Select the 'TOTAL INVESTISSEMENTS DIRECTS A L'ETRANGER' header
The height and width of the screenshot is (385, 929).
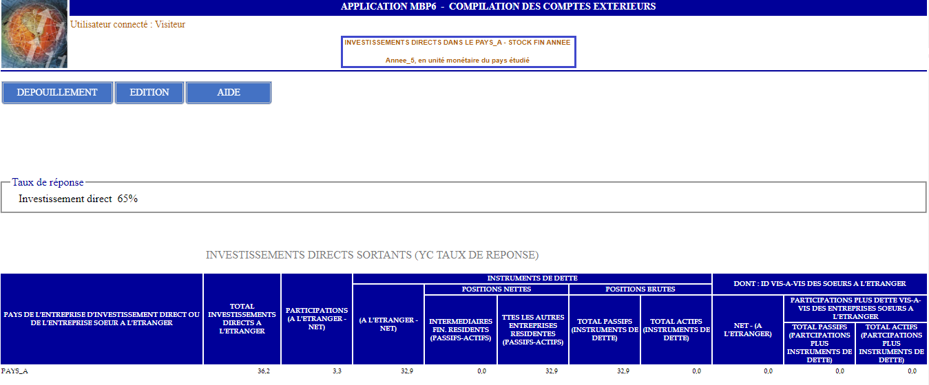[x=242, y=319]
